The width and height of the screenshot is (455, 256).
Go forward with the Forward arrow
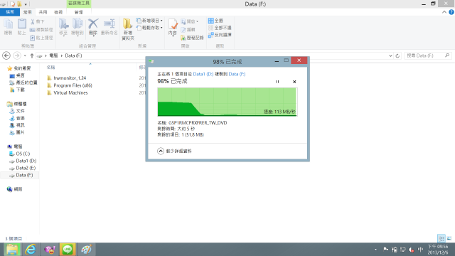[x=17, y=55]
